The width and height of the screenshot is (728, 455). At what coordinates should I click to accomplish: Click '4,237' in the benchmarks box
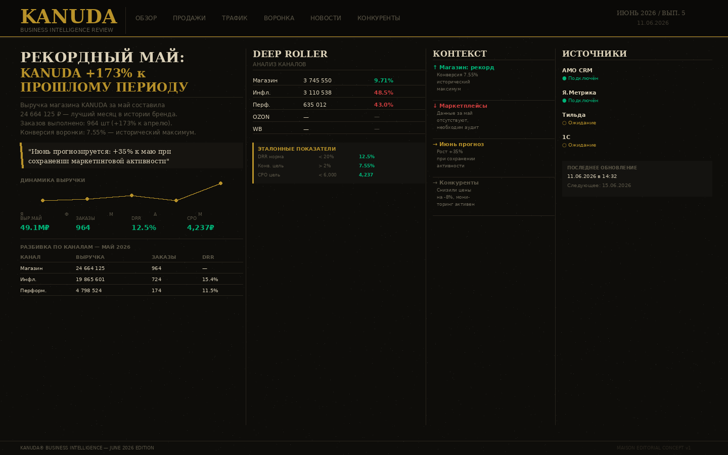tap(366, 175)
